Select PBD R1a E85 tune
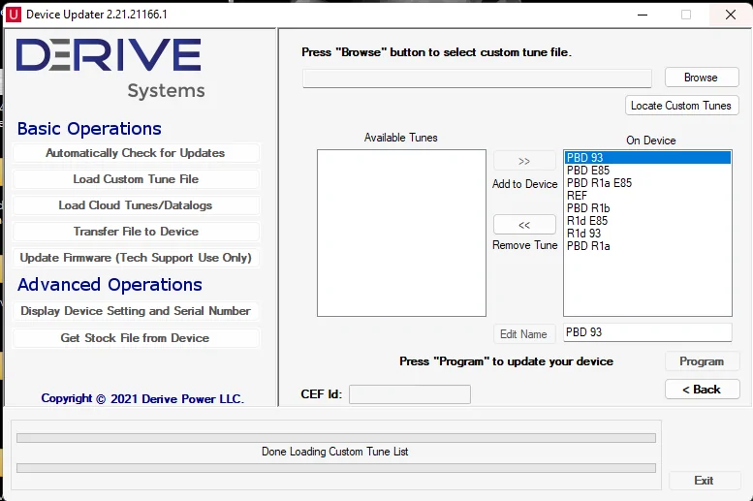 (647, 183)
